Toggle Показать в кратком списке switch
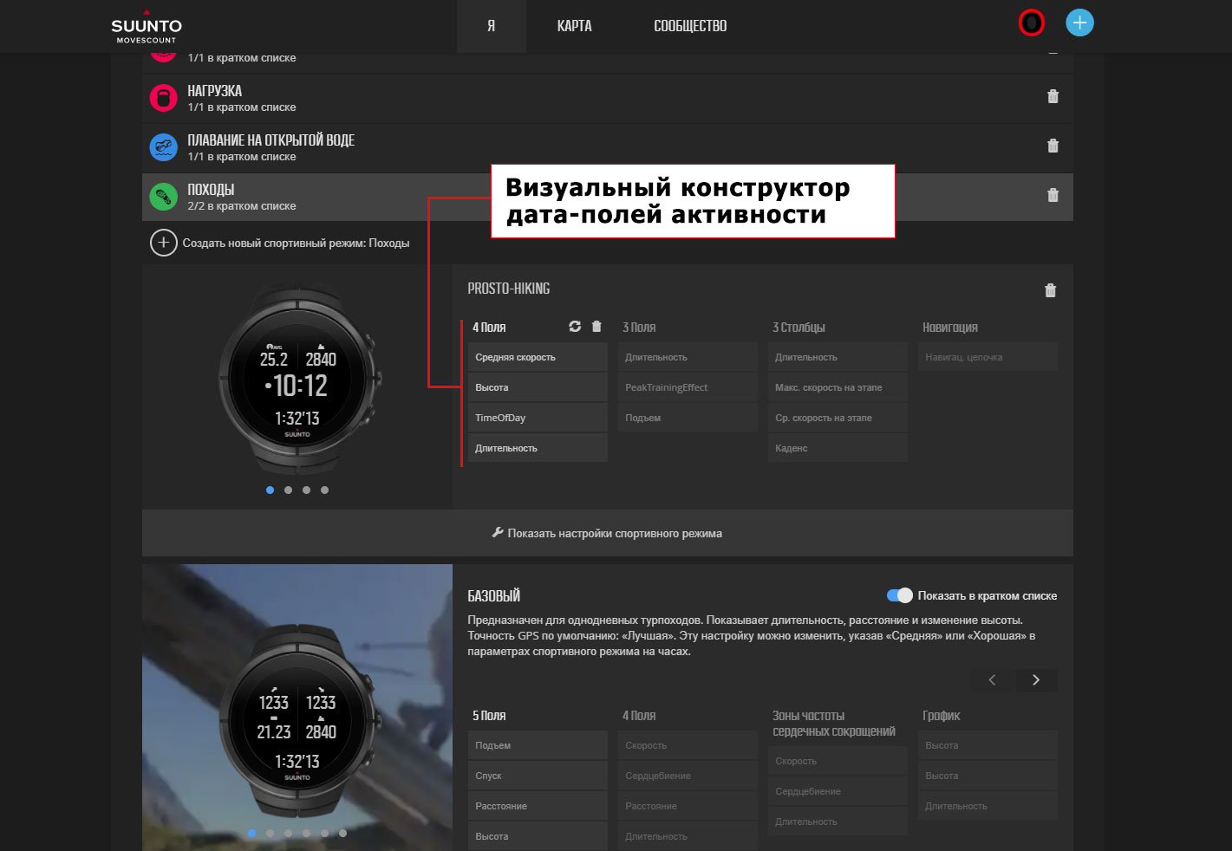The height and width of the screenshot is (851, 1232). point(899,595)
